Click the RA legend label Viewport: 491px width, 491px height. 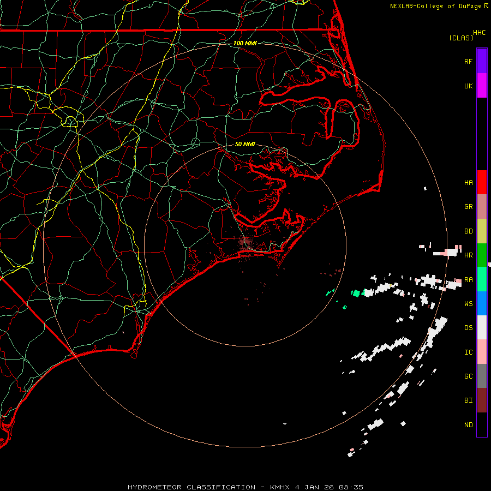click(x=468, y=280)
